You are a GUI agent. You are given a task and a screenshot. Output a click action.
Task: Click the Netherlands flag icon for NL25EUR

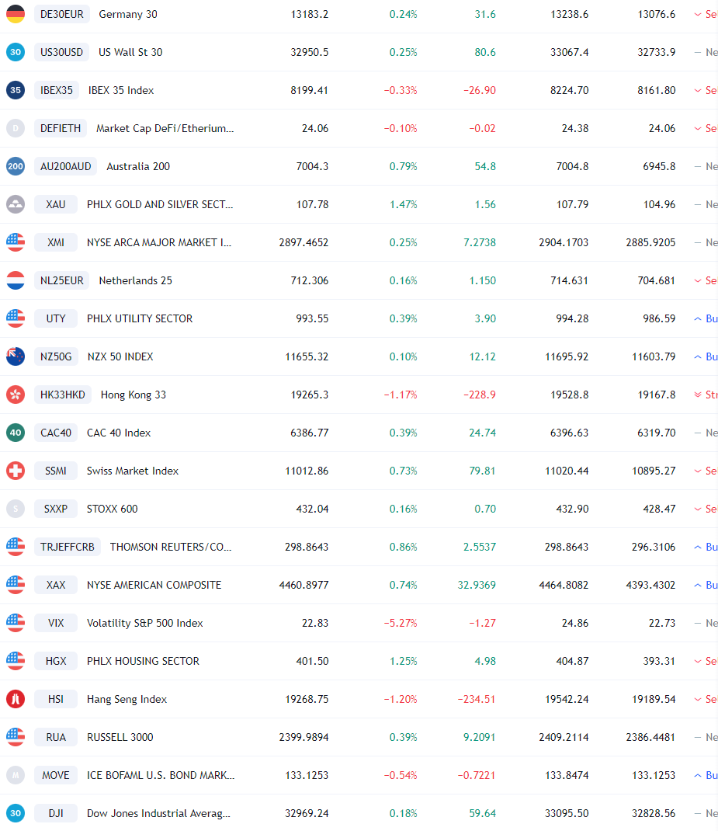(16, 280)
